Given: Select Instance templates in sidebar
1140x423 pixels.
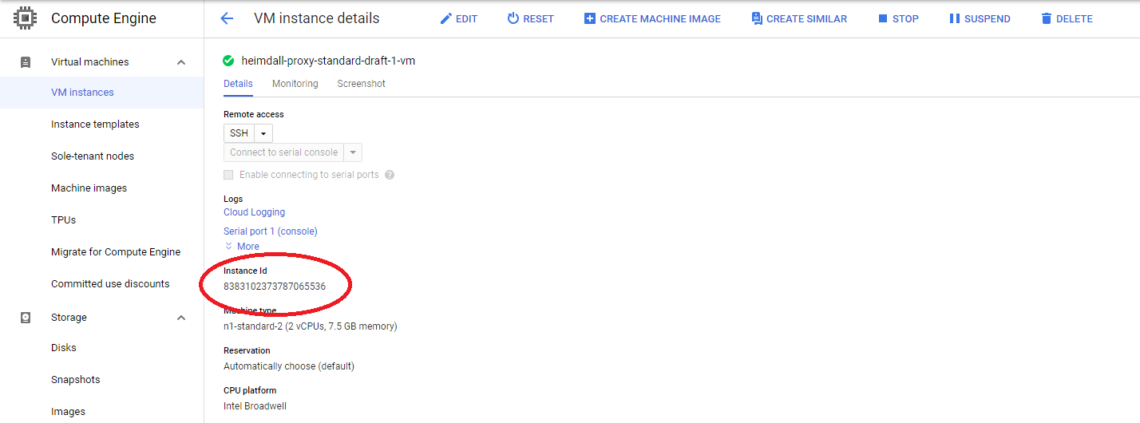Looking at the screenshot, I should tap(95, 125).
